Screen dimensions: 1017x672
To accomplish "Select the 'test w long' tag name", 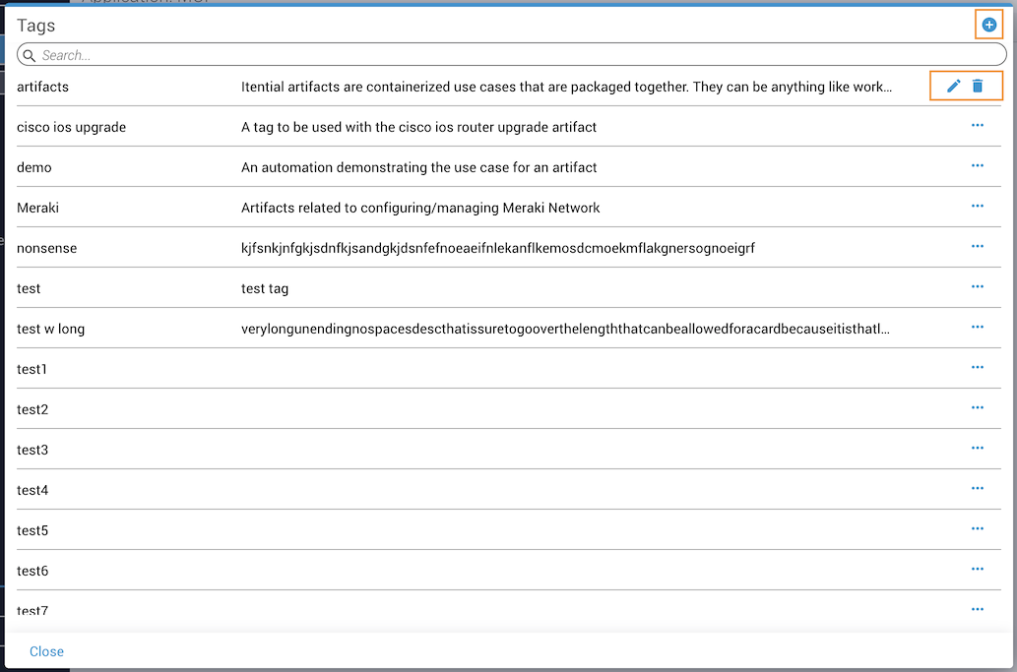I will pos(50,329).
